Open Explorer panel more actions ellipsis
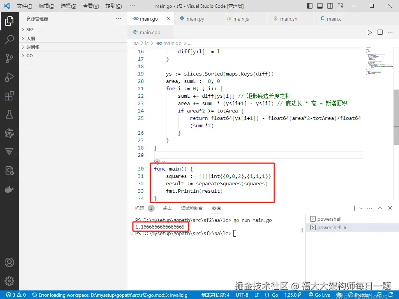Screen dimensions: 399x299 click(x=118, y=19)
